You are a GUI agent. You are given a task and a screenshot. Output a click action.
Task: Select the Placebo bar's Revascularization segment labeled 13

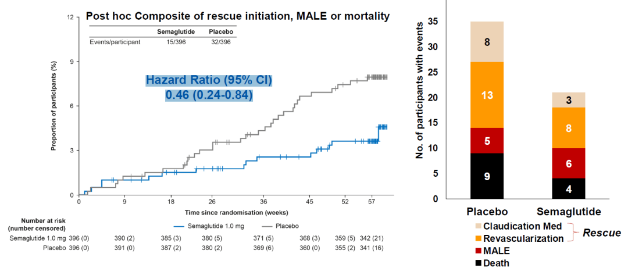point(487,95)
